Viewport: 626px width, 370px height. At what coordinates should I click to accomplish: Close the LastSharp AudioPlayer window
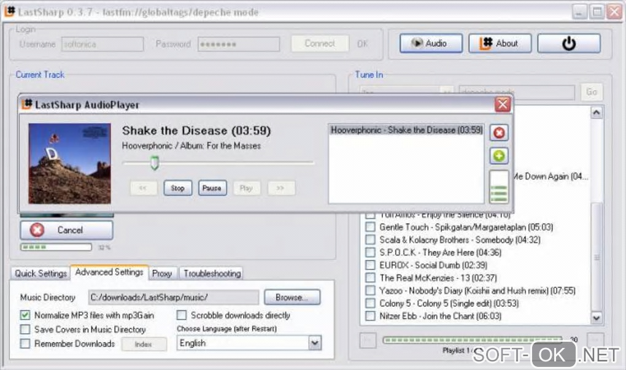(x=502, y=104)
